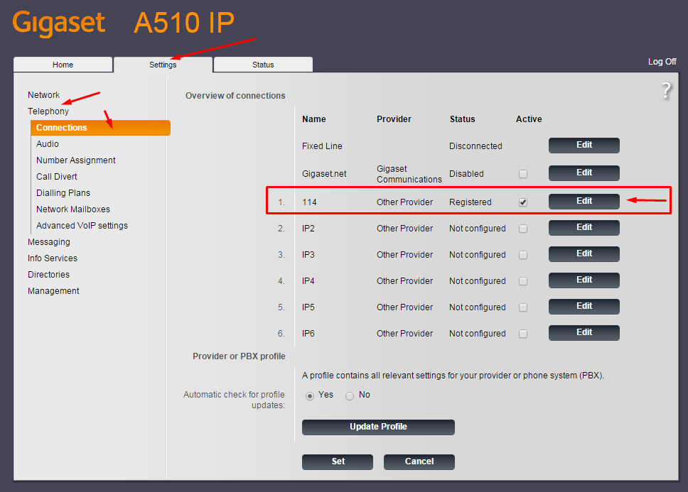The height and width of the screenshot is (492, 688).
Task: Click the Fixed Line connection name
Action: coord(322,146)
